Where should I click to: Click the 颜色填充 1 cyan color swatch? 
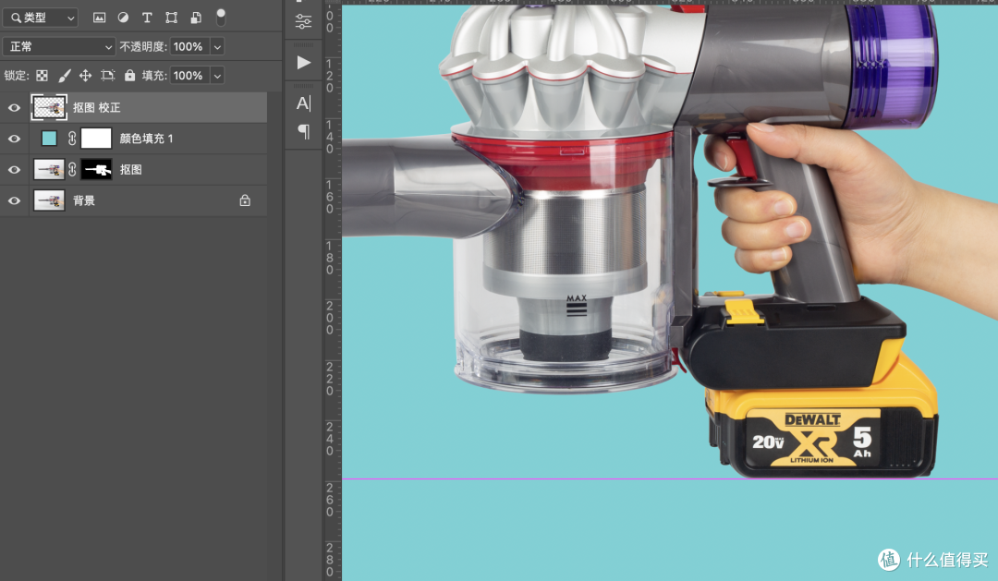click(x=49, y=138)
